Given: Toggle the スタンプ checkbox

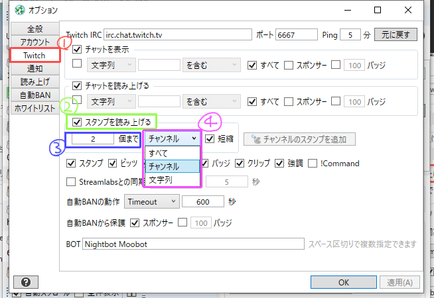Looking at the screenshot, I should click(x=71, y=163).
